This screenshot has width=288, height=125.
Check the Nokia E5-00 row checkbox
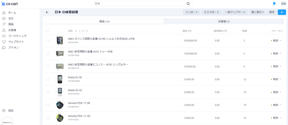(48, 79)
